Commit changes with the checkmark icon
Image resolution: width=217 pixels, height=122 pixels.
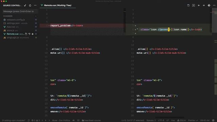[25, 5]
